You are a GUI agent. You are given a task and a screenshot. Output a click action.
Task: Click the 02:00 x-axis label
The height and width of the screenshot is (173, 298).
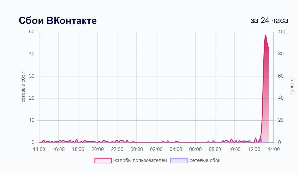pos(156,149)
